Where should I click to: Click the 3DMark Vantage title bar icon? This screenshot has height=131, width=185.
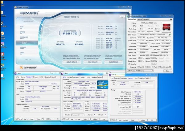(15, 7)
